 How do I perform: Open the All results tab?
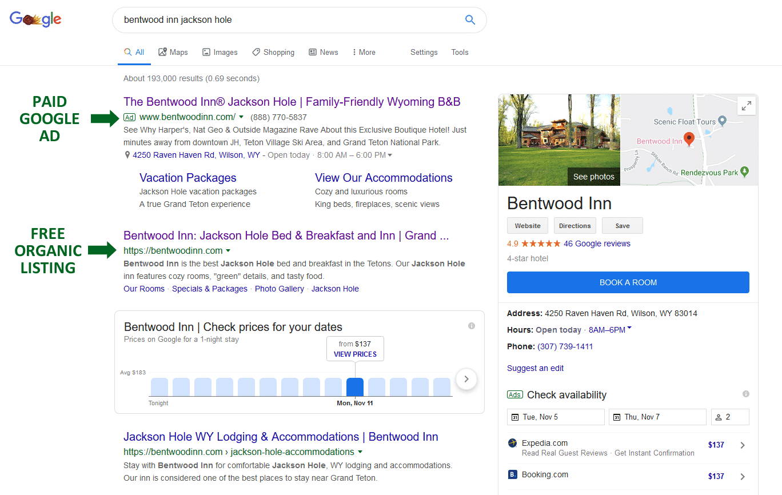134,52
